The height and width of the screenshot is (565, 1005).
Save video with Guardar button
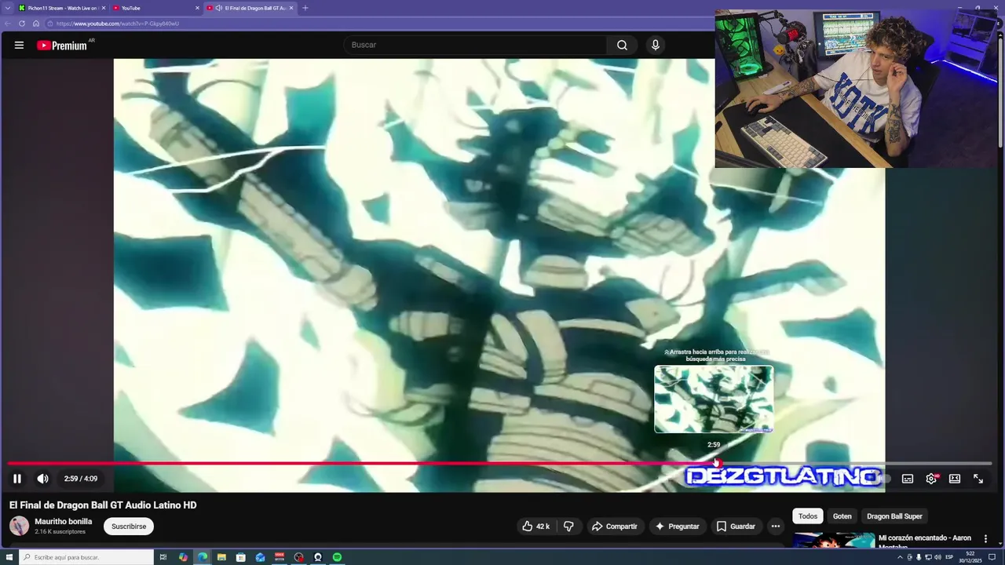(736, 527)
